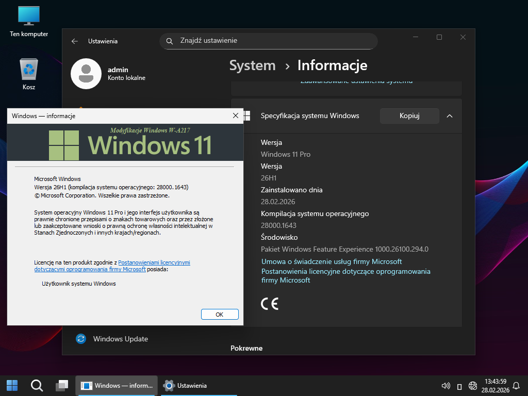
Task: Switch to Ustawienia taskbar button
Action: point(185,386)
